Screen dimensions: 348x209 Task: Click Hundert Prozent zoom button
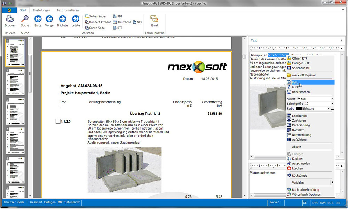[x=97, y=22]
